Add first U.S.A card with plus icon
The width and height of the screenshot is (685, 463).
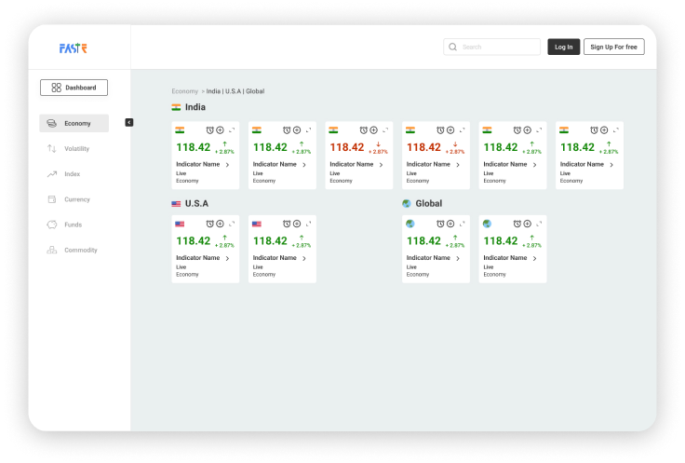click(221, 224)
